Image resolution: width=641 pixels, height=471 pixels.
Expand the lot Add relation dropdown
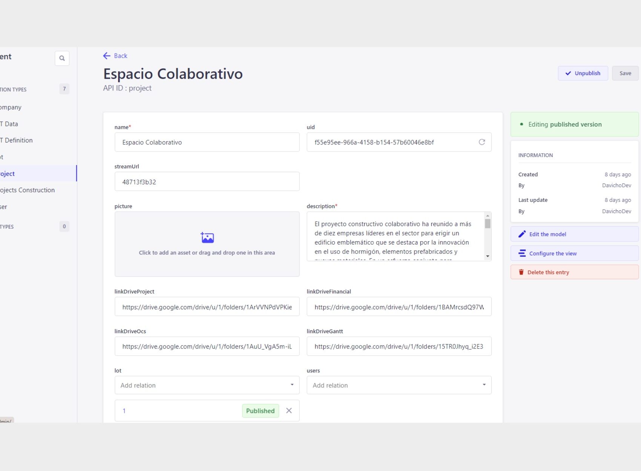point(291,385)
